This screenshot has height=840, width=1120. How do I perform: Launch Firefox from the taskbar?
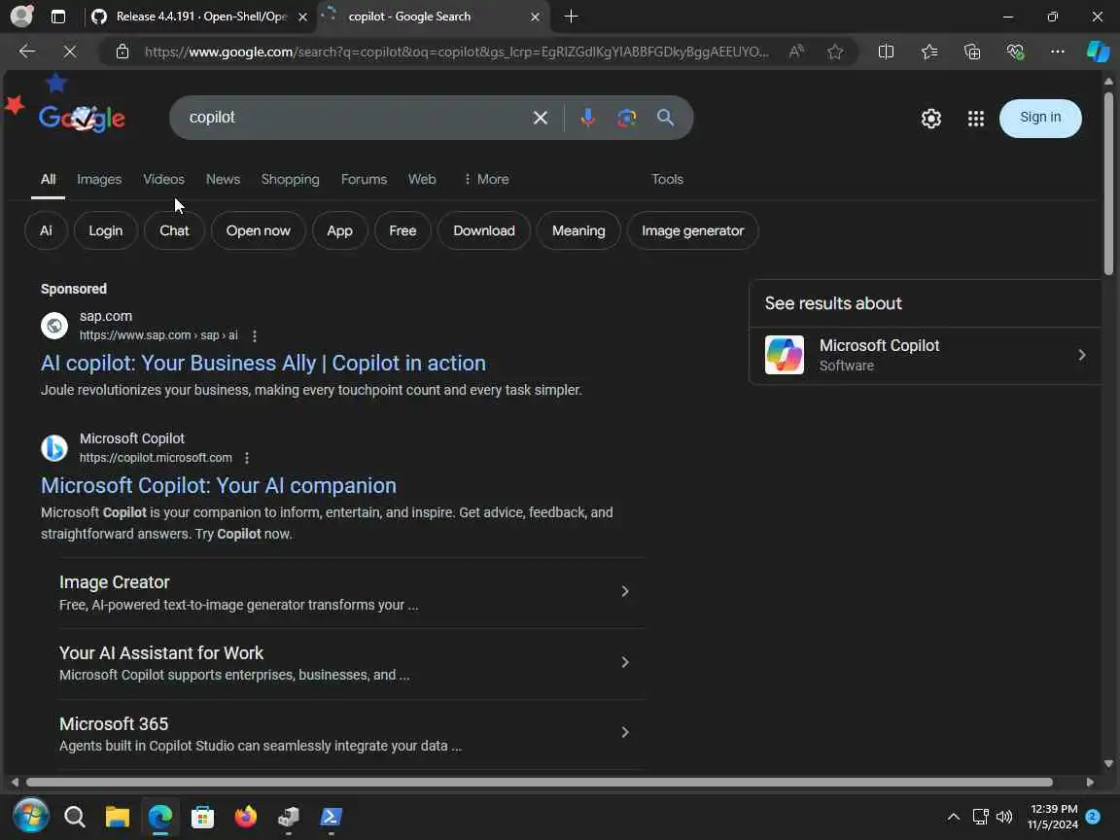[245, 817]
